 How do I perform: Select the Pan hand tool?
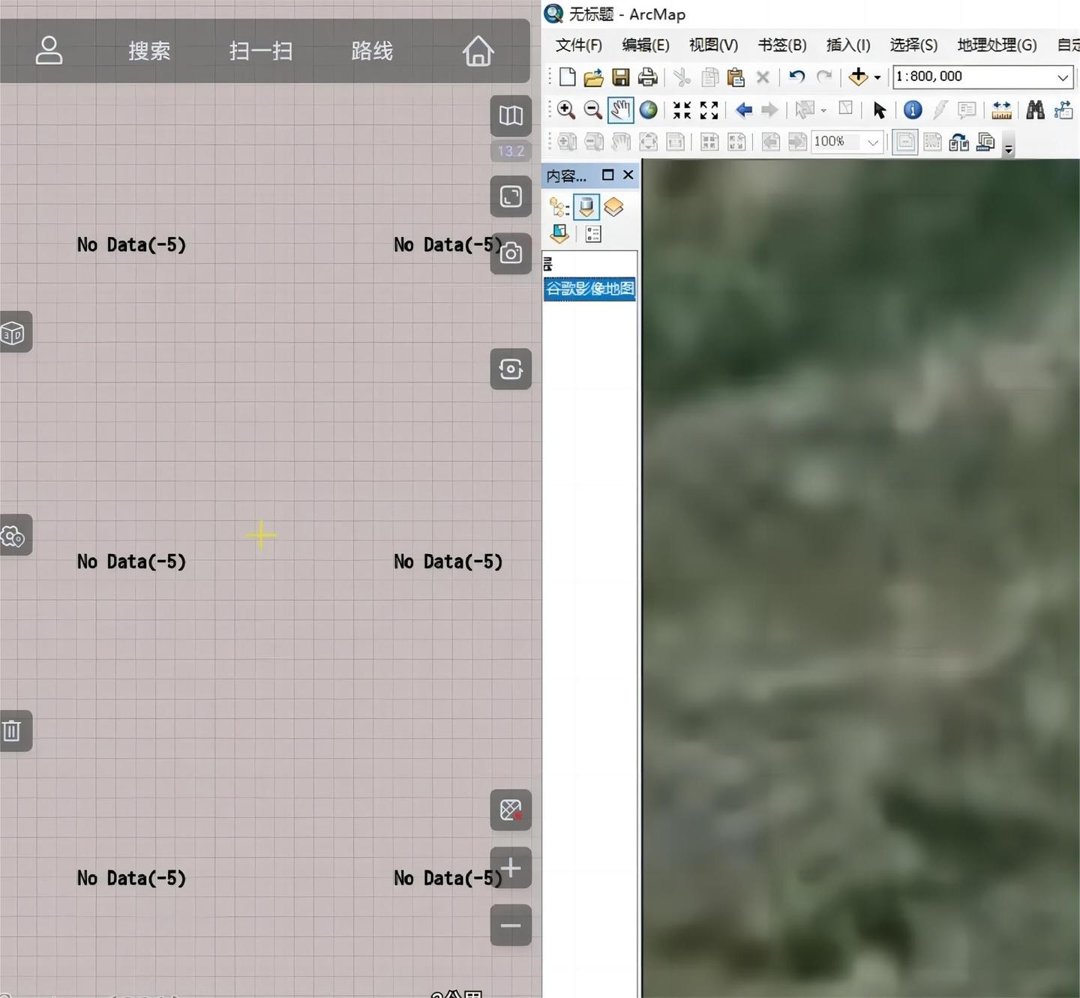pyautogui.click(x=620, y=110)
